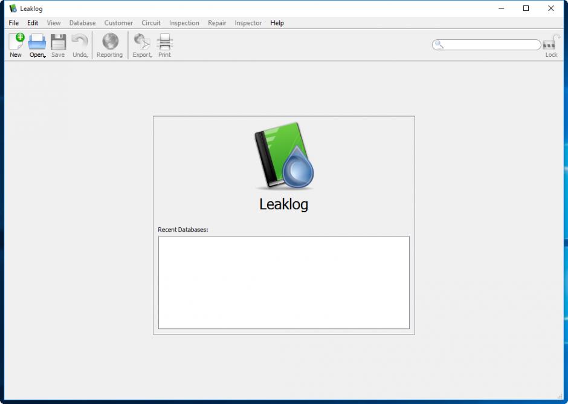The image size is (568, 404).
Task: Close the Leaklog window
Action: tap(551, 8)
